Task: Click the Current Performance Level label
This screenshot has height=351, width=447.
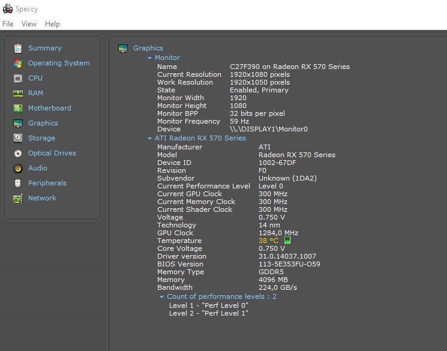Action: 203,186
